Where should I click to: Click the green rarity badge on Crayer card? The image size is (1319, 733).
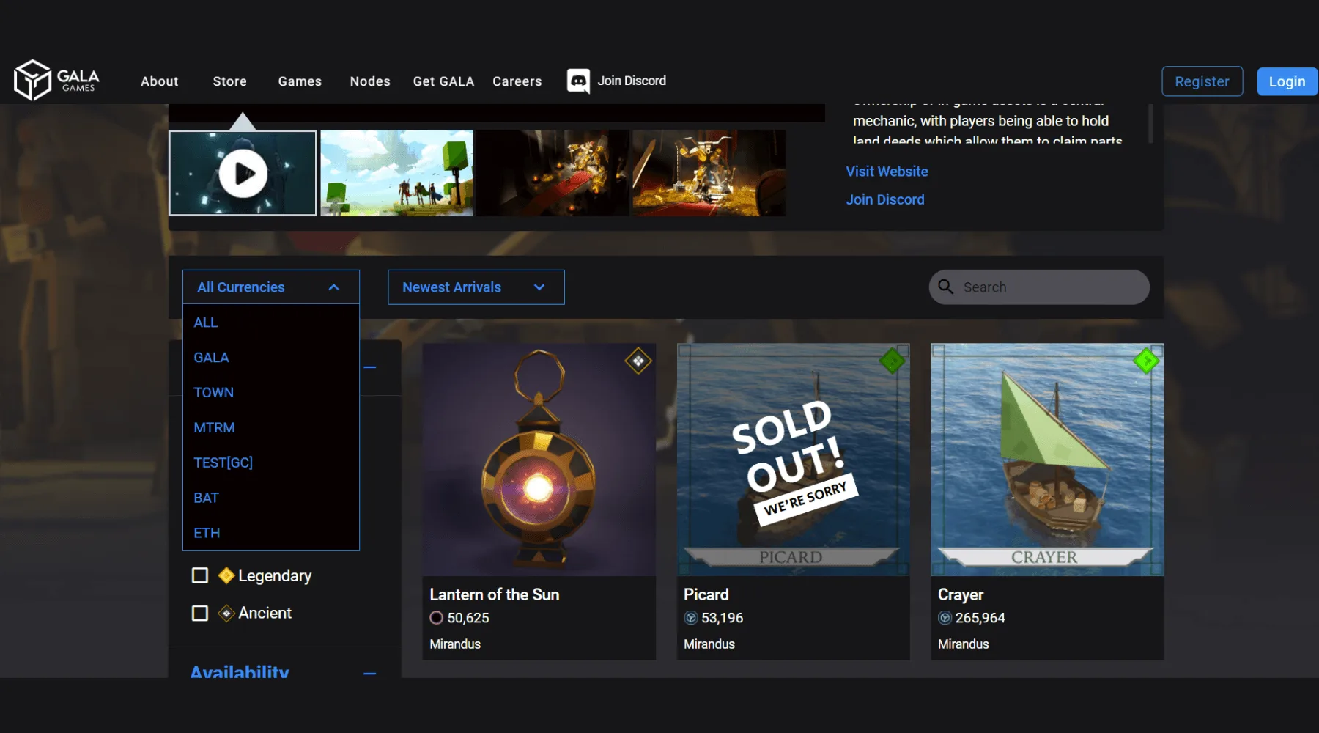tap(1146, 361)
